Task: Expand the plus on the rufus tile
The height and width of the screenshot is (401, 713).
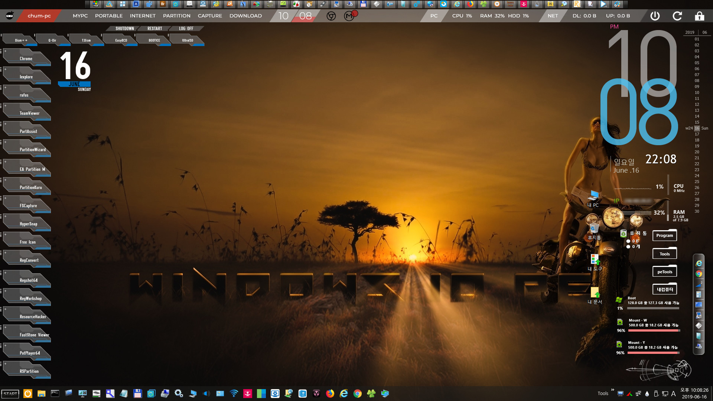Action: click(5, 87)
